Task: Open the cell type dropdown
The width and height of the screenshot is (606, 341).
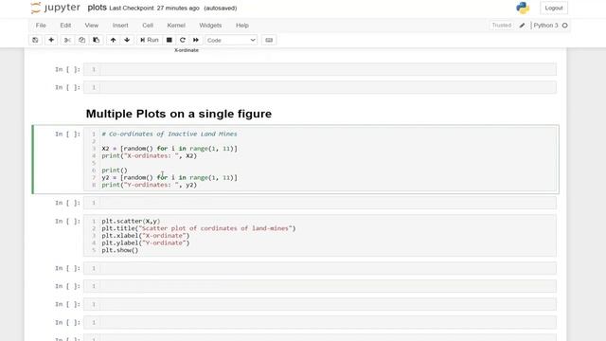Action: click(x=231, y=40)
